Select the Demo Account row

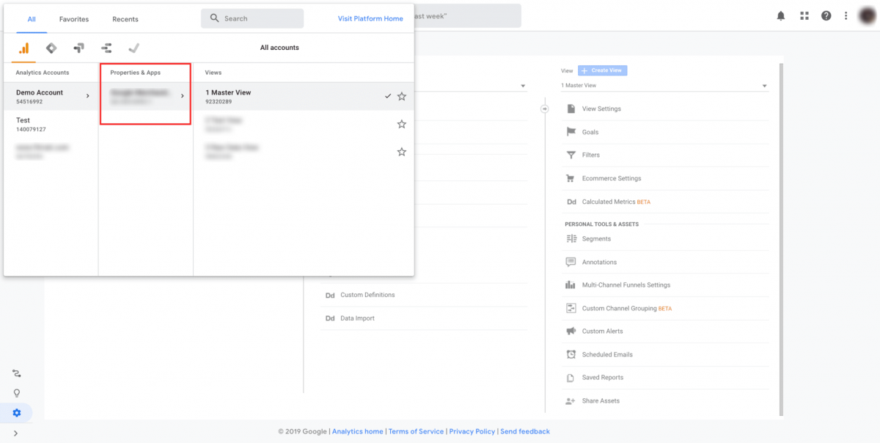(x=51, y=96)
